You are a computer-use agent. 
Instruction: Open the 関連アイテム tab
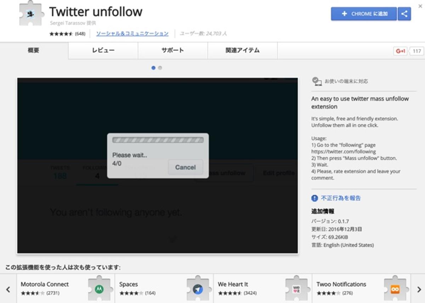[242, 51]
